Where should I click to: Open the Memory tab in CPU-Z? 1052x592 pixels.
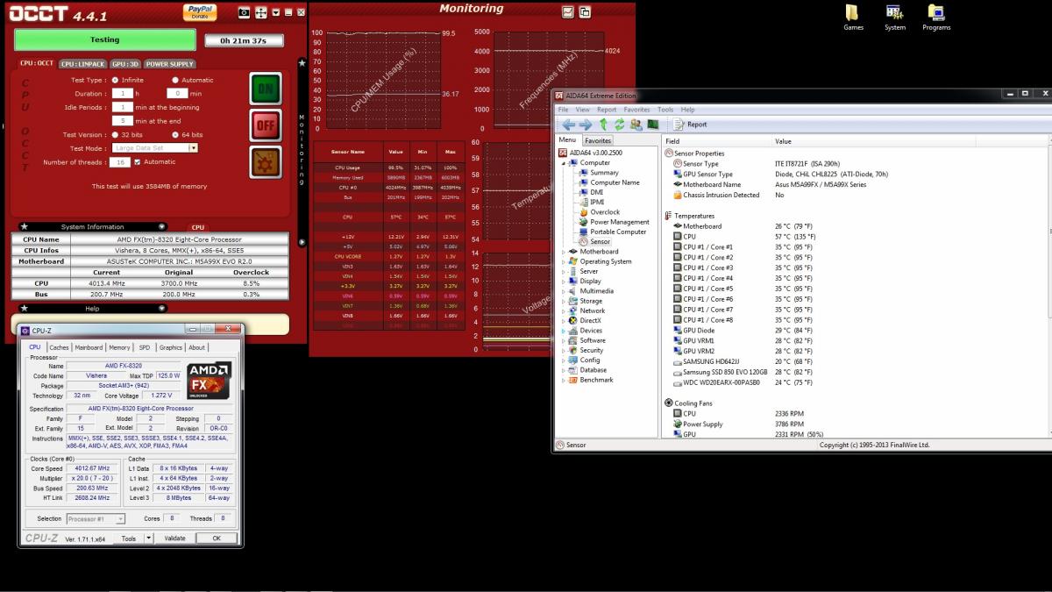point(119,347)
